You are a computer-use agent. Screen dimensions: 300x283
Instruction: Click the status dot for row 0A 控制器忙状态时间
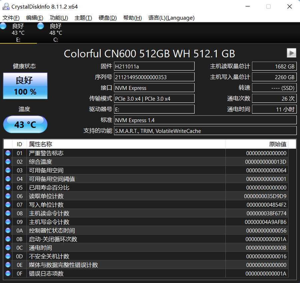pos(8,230)
